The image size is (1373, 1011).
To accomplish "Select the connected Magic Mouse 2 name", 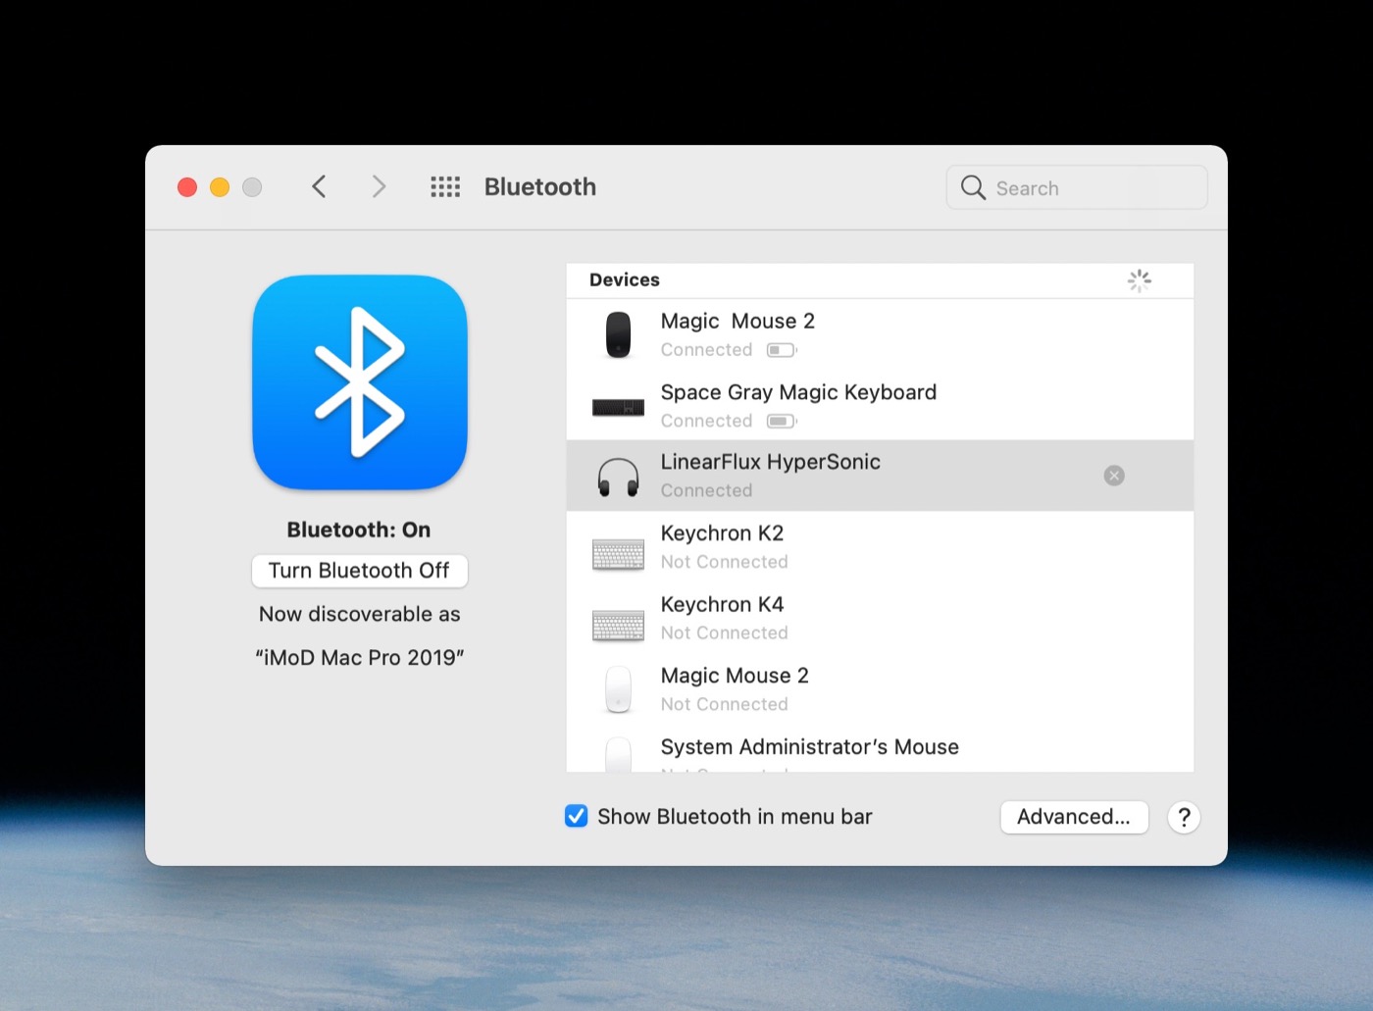I will point(737,321).
